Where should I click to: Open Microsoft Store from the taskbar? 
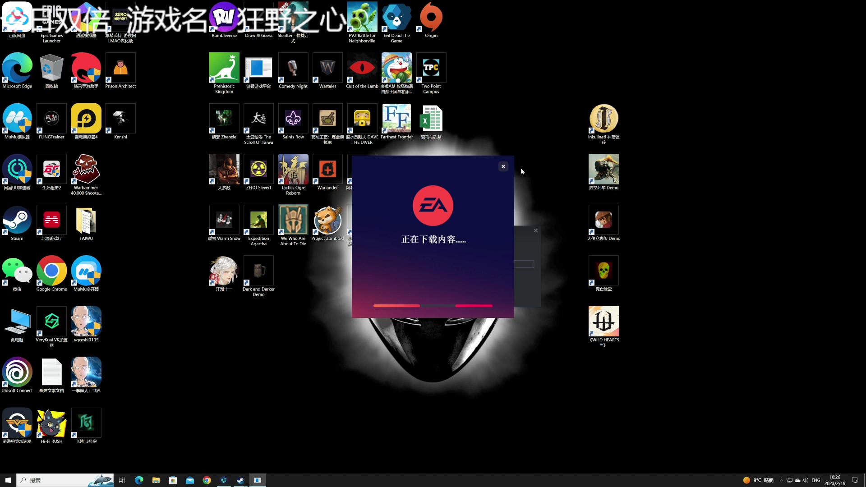coord(173,480)
